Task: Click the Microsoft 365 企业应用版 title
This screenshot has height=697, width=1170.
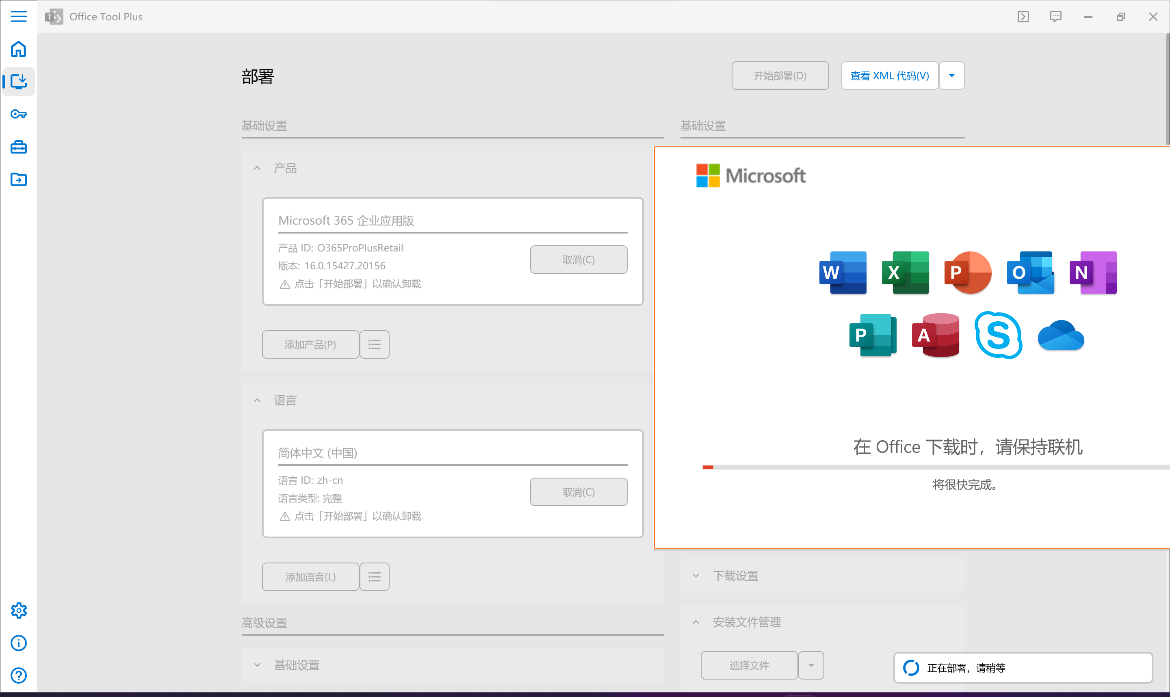Action: 346,220
